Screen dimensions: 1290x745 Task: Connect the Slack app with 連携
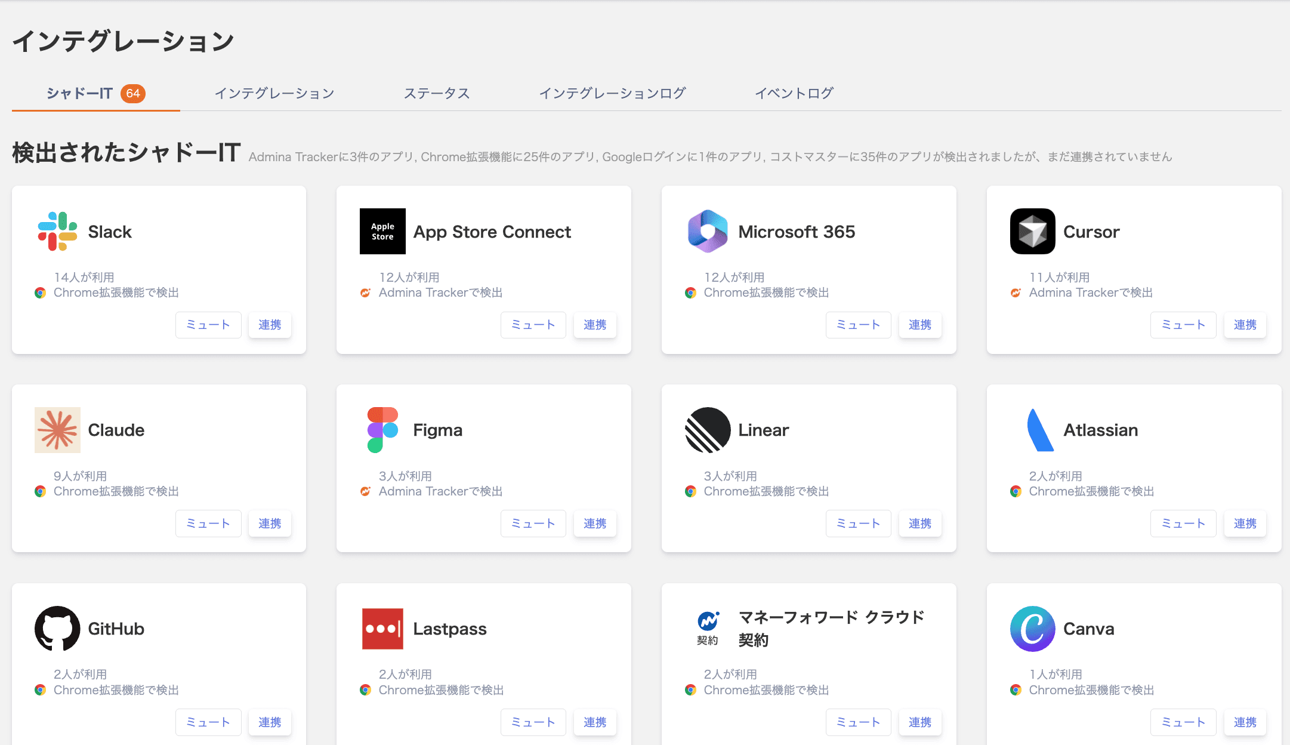[x=270, y=325]
